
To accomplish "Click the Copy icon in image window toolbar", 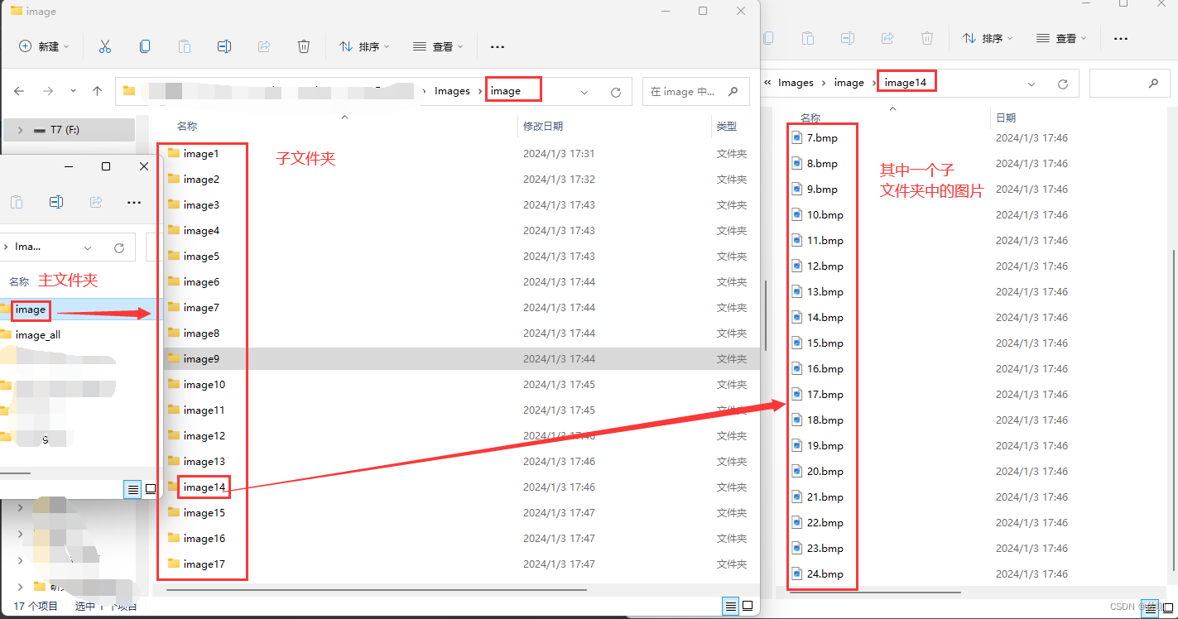I will pos(145,46).
